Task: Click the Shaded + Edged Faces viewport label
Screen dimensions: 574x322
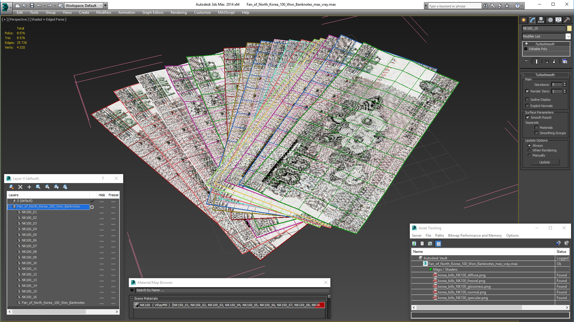Action: (x=48, y=19)
